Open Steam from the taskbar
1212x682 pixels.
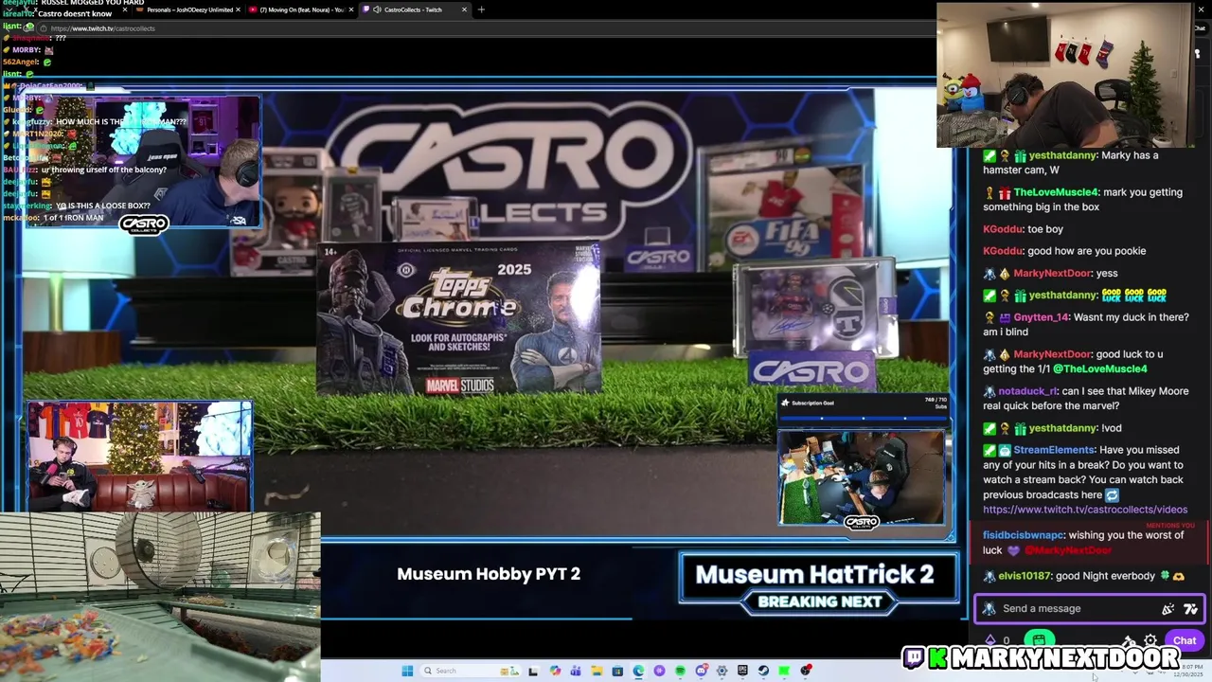[x=763, y=671]
